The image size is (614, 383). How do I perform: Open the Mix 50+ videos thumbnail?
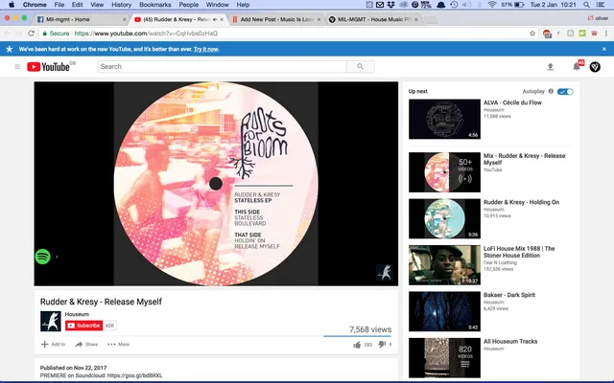click(444, 172)
